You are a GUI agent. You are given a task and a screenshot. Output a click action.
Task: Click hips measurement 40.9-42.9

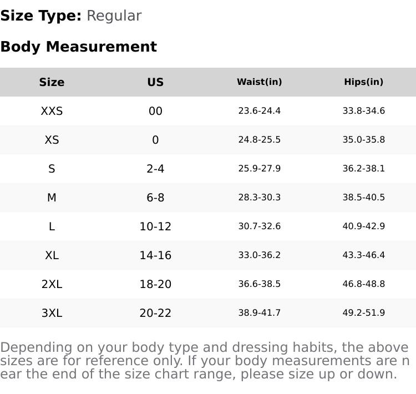[363, 226]
